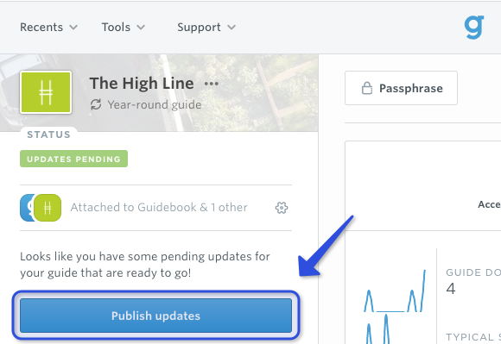Click the Publish updates button
Viewport: 501px width, 344px height.
[x=156, y=316]
